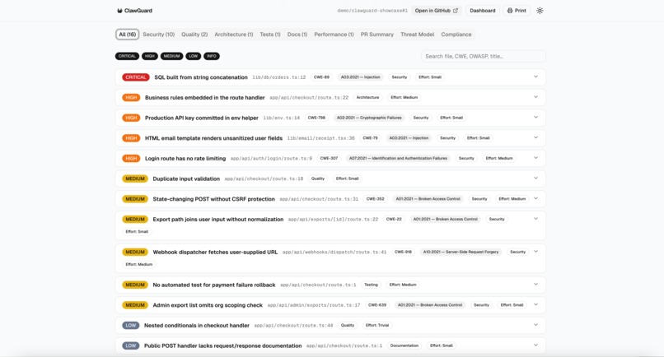Click the CWE-639 tag

[x=376, y=305]
